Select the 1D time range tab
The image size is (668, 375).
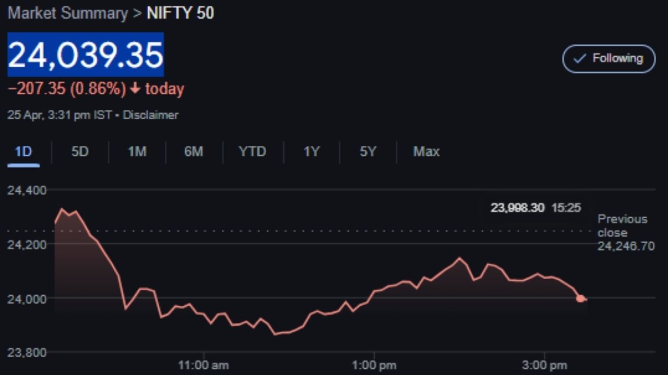click(x=23, y=152)
